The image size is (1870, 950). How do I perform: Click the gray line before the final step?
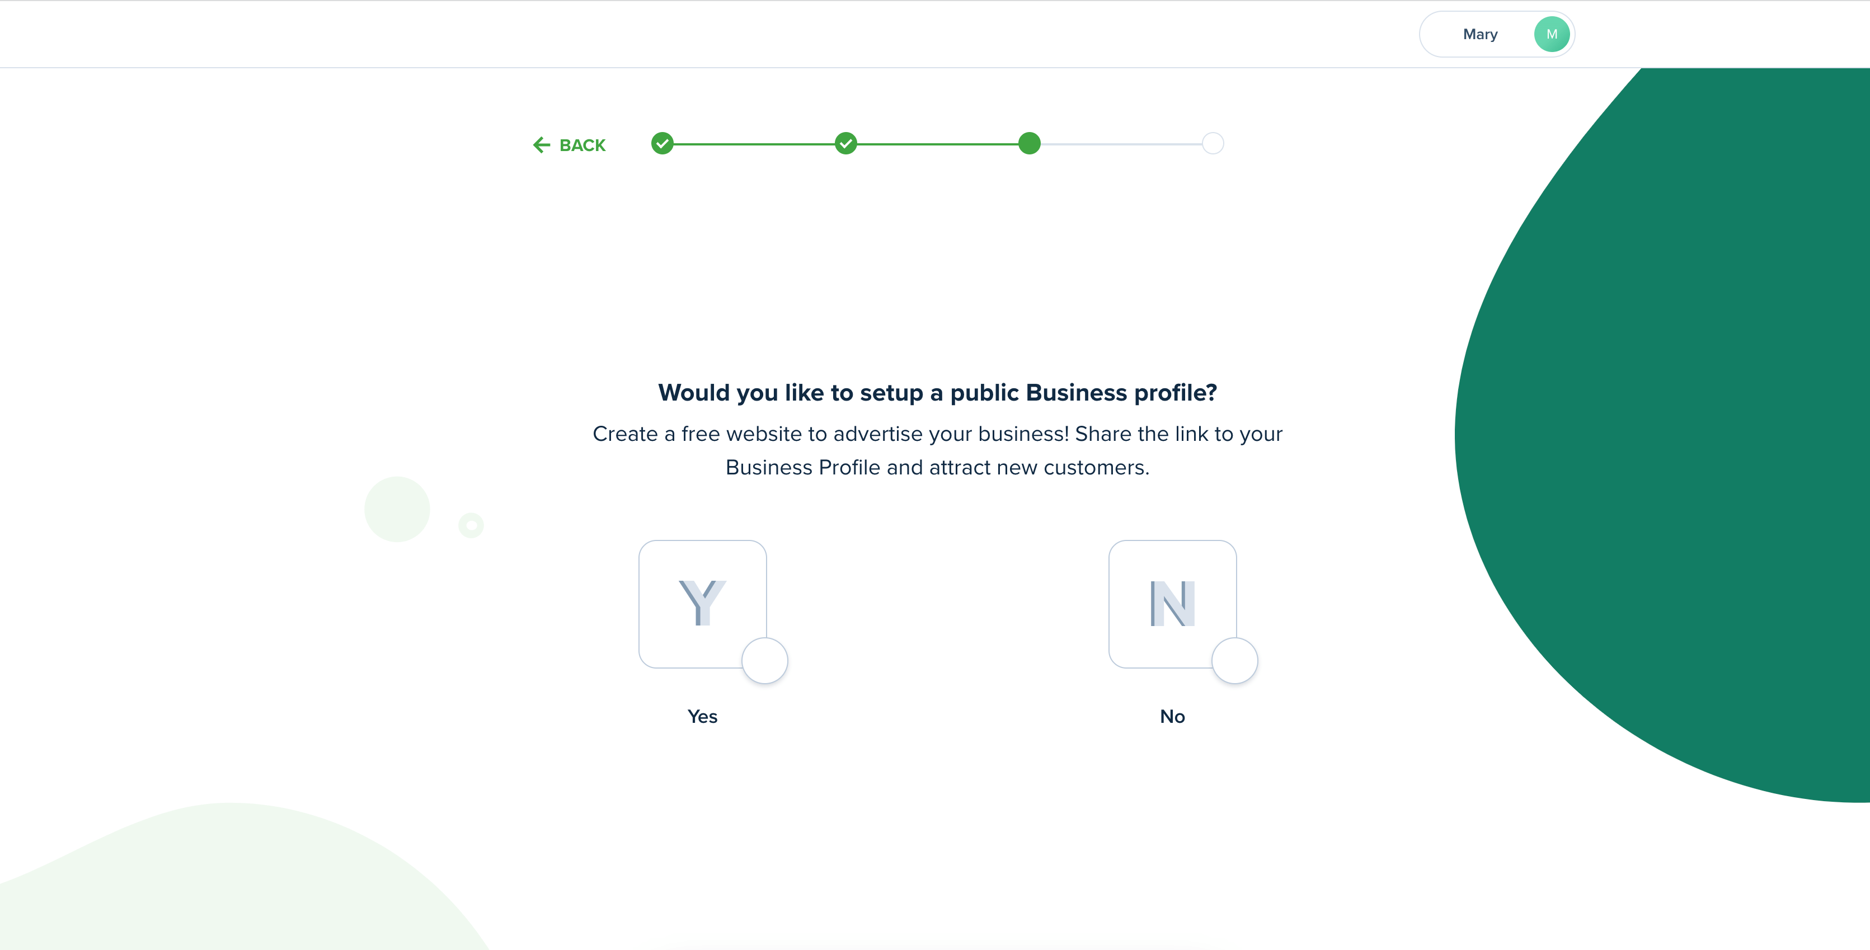click(1121, 144)
